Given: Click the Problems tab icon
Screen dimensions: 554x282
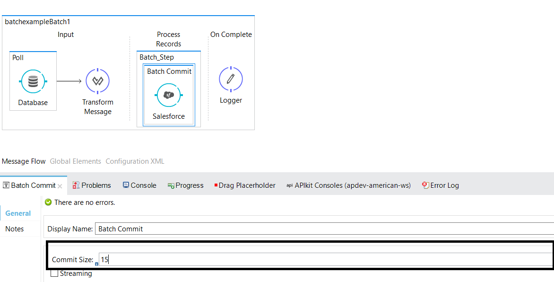Looking at the screenshot, I should (x=76, y=185).
